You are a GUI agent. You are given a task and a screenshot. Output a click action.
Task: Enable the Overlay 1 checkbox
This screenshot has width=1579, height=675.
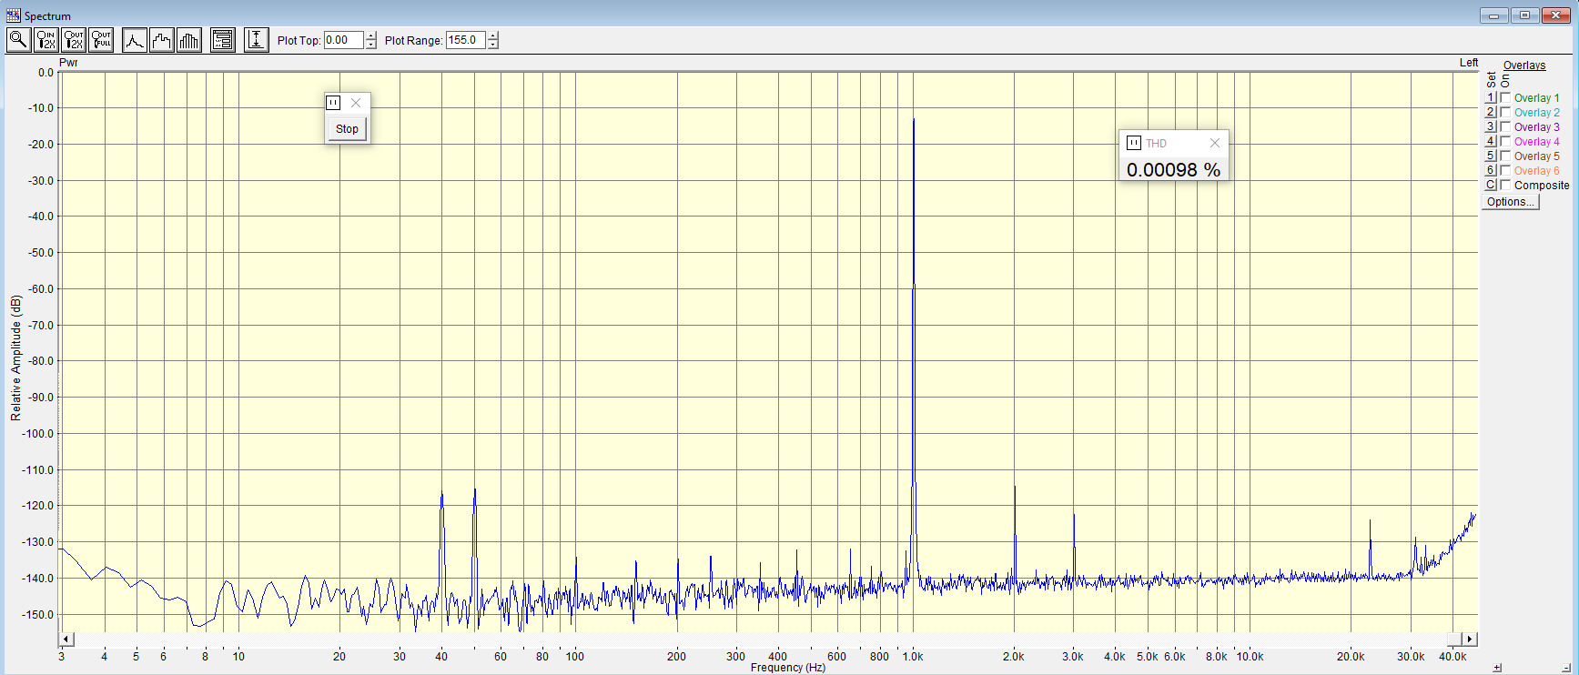1505,97
